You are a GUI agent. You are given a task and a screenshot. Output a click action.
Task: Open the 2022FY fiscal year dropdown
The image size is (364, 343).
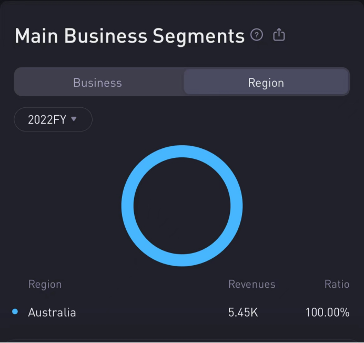(x=53, y=119)
